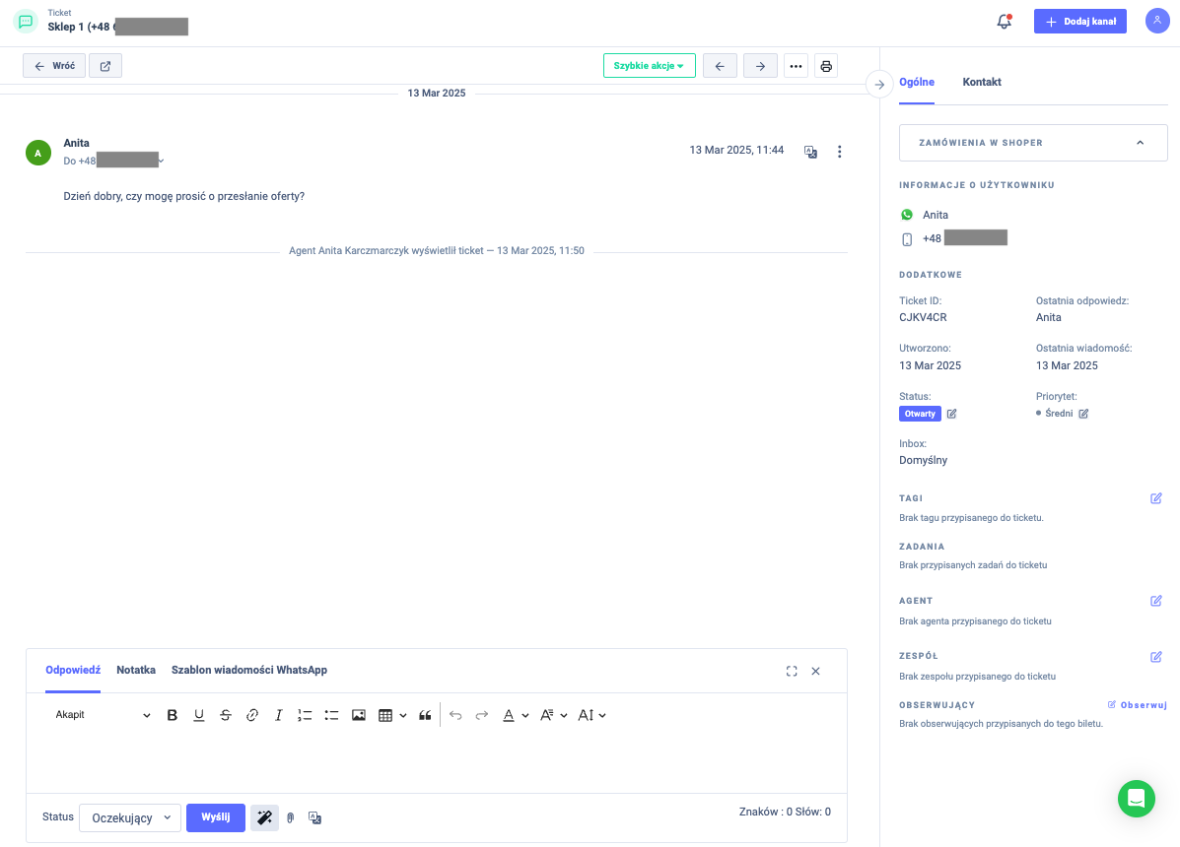The height and width of the screenshot is (847, 1180).
Task: Switch to the Kontakt tab
Action: pos(982,82)
